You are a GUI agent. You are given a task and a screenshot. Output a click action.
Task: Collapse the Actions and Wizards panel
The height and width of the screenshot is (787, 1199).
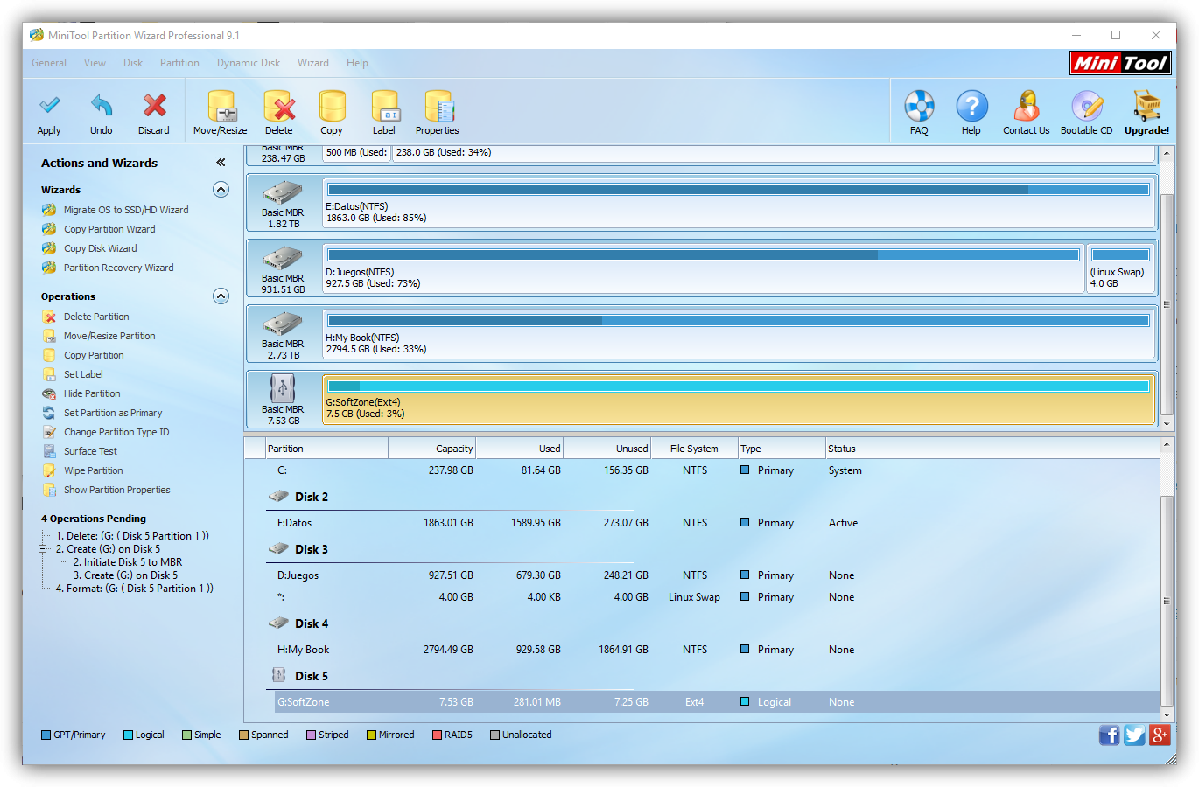pyautogui.click(x=221, y=163)
